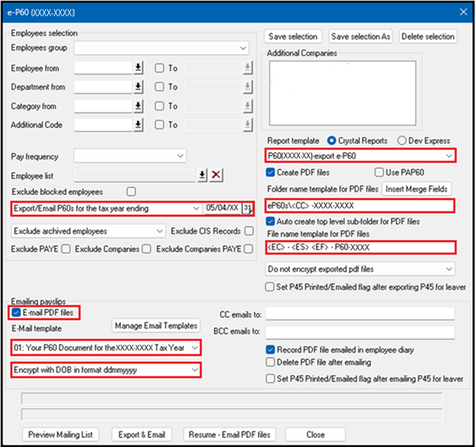Tick Set P45 flag after emailing checkbox
476x447 pixels.
click(x=270, y=379)
